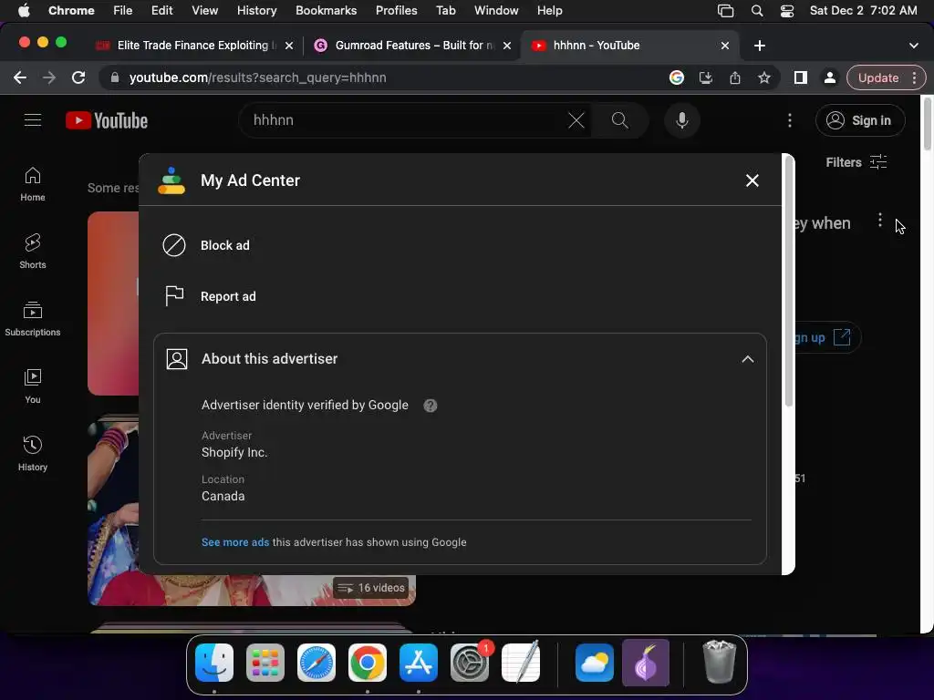934x700 pixels.
Task: Open the Bookmarks menu
Action: point(327,11)
